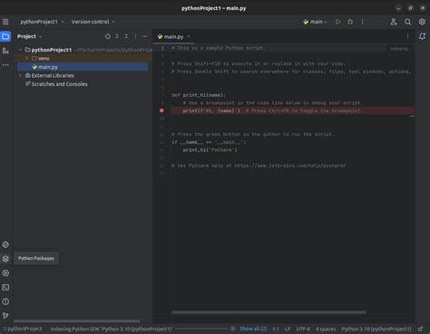Open Code With Me user icon
430x334 pixels.
394,22
